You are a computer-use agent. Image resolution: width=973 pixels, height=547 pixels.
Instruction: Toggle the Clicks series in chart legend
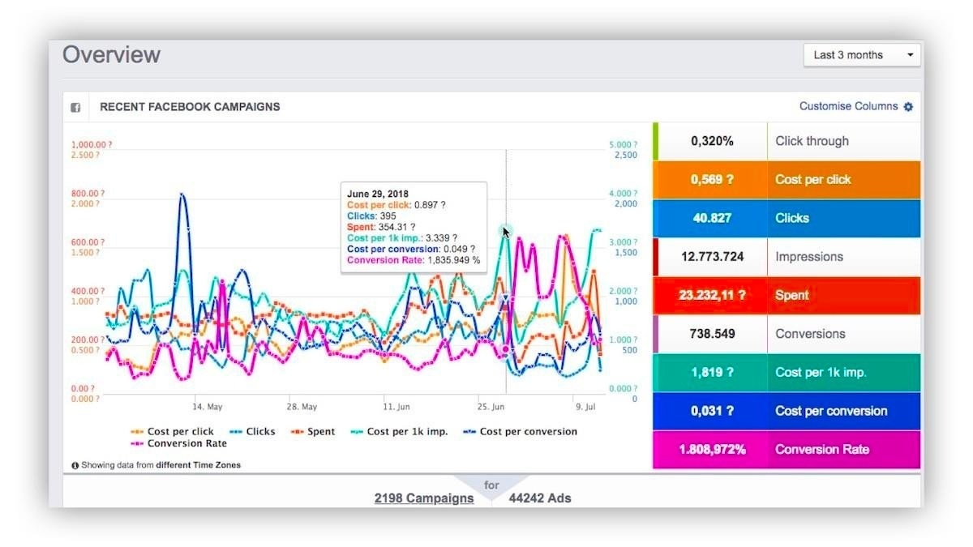[252, 432]
